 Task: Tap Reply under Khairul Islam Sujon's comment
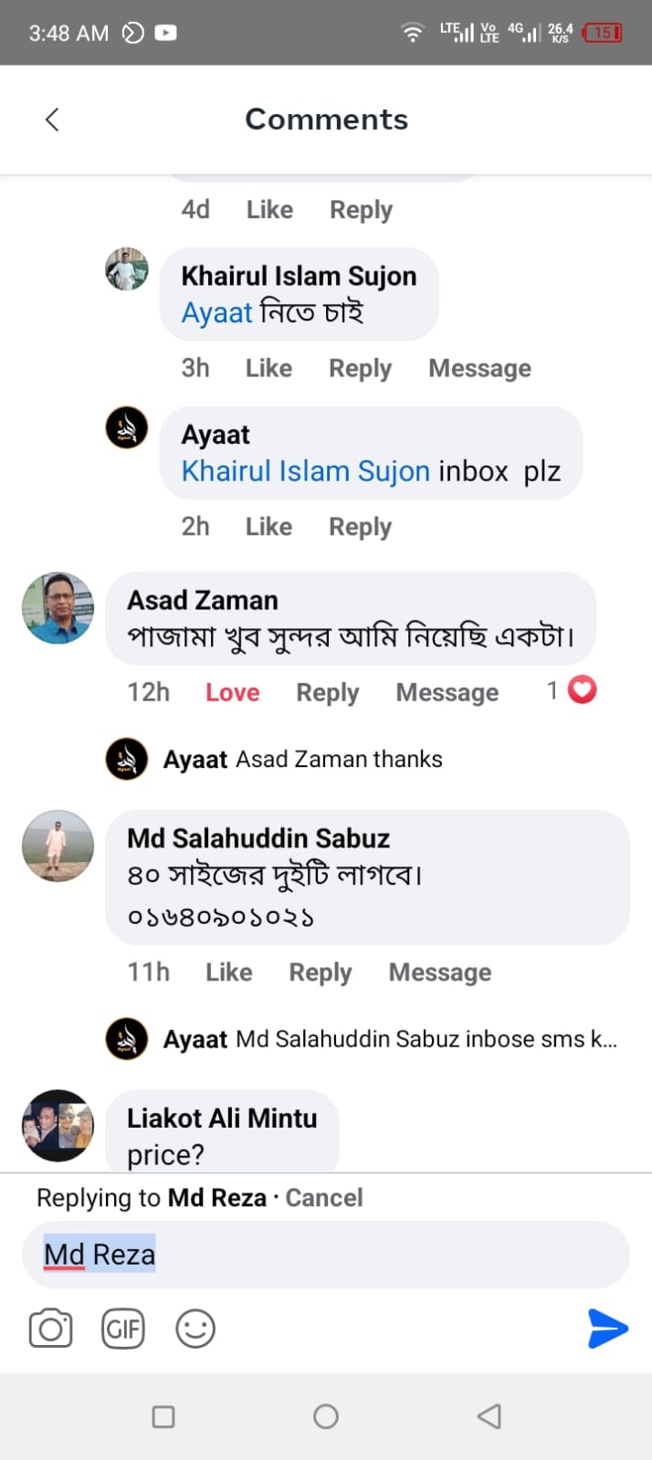pyautogui.click(x=359, y=368)
